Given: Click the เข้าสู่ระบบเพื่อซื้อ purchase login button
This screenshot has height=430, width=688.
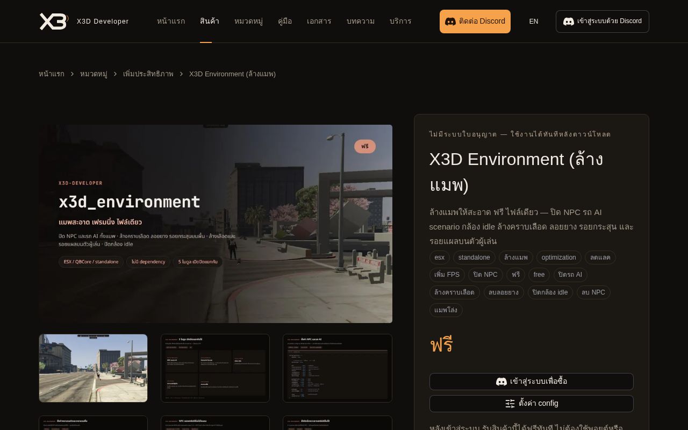Looking at the screenshot, I should tap(532, 382).
